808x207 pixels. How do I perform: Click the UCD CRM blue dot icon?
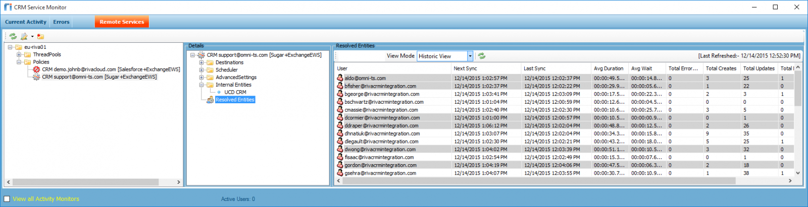click(219, 92)
